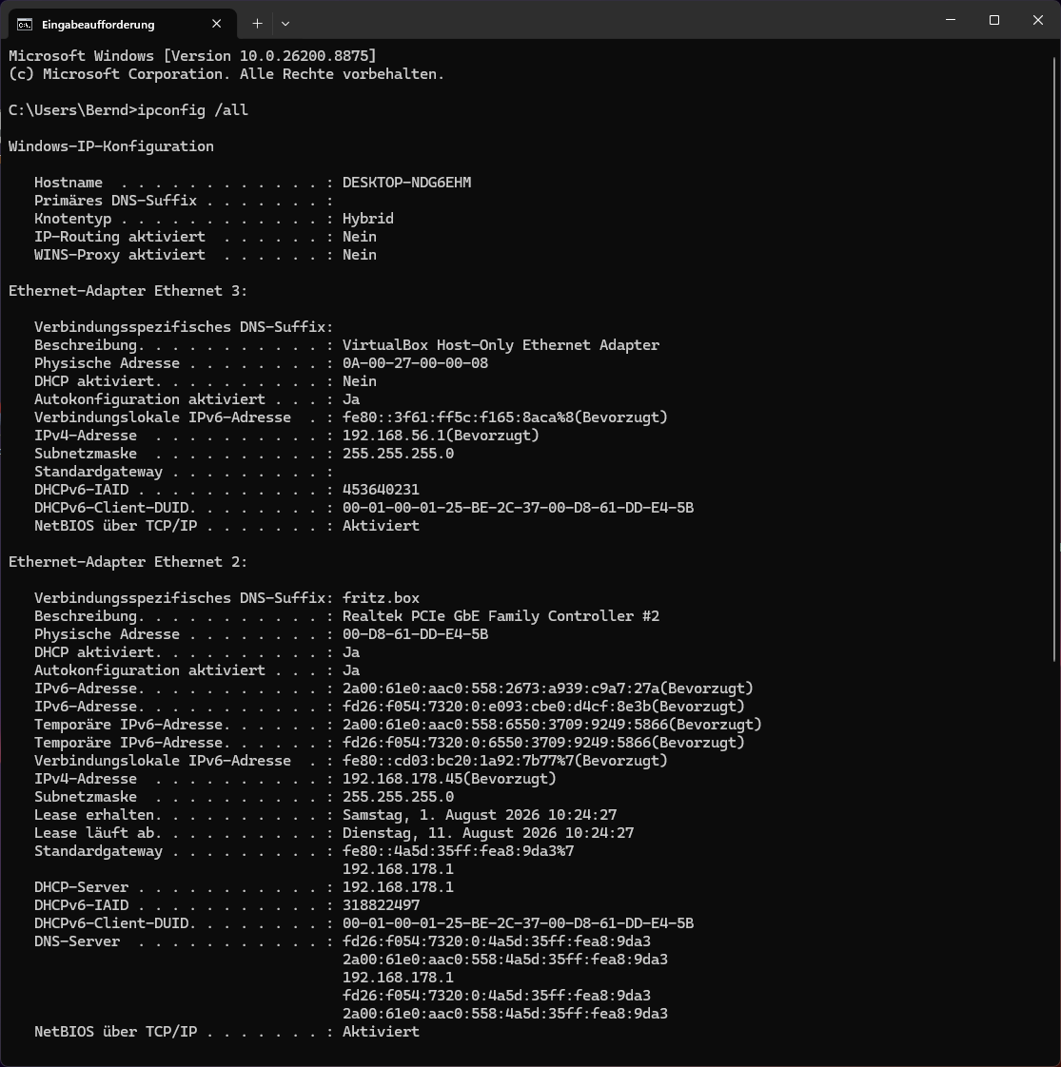Click the DHCPv6-IAID value 453640231
Viewport: 1061px width, 1067px height.
click(x=381, y=490)
